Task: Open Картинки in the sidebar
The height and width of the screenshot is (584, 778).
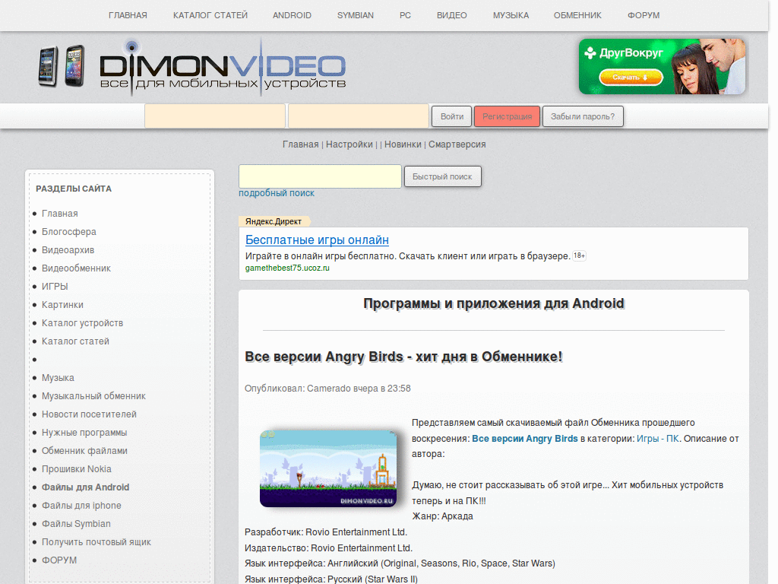Action: pos(62,305)
